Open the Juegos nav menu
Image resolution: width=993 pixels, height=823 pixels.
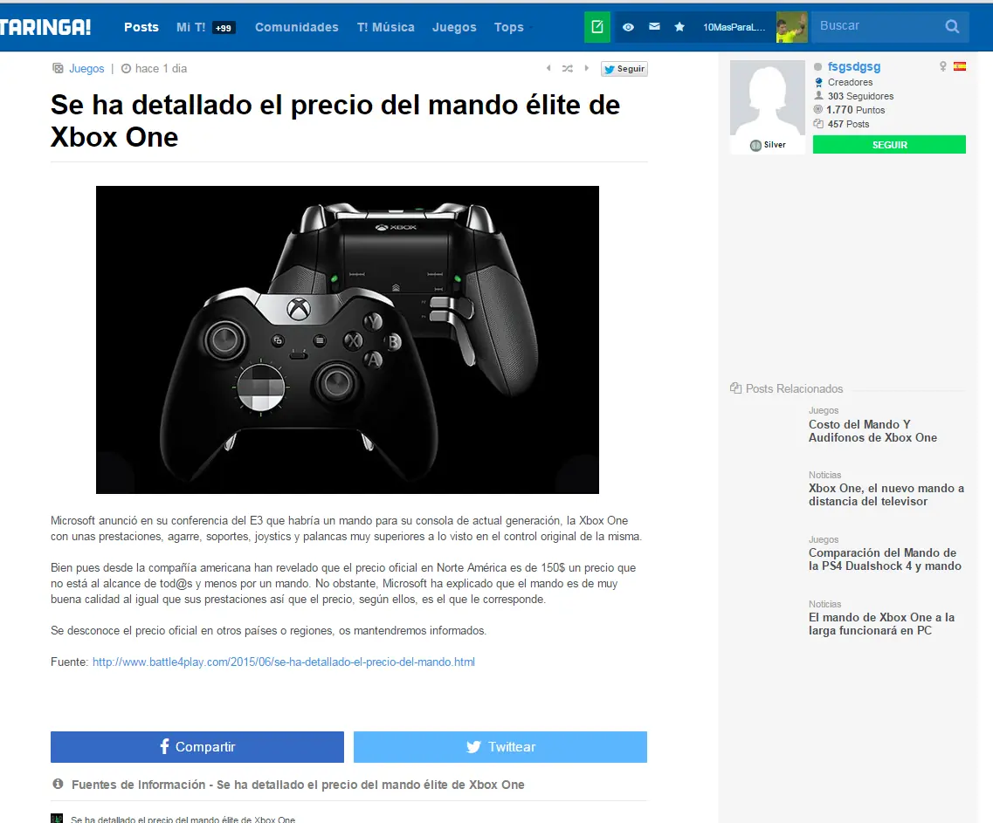tap(454, 27)
